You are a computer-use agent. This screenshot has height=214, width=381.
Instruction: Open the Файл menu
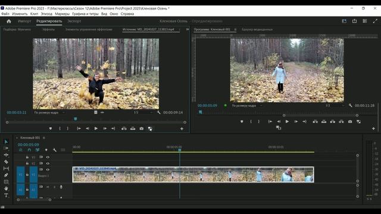click(x=5, y=14)
